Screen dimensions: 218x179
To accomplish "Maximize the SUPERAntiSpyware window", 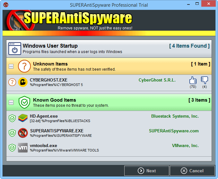I will point(197,4).
